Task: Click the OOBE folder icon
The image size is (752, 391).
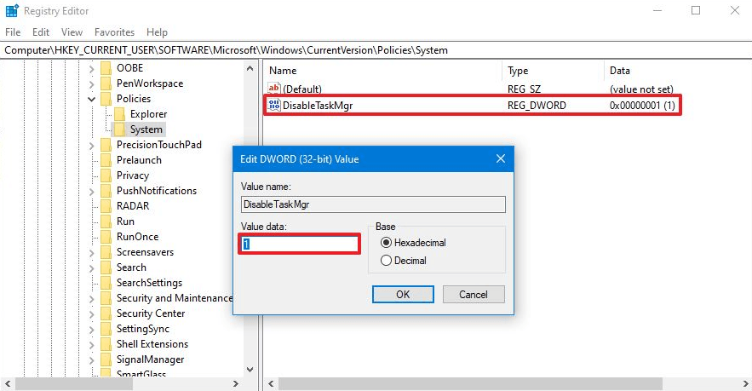Action: pyautogui.click(x=106, y=68)
